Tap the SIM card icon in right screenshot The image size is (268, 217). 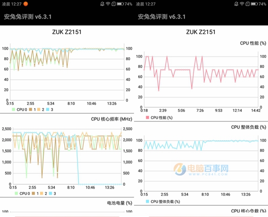pyautogui.click(x=248, y=4)
